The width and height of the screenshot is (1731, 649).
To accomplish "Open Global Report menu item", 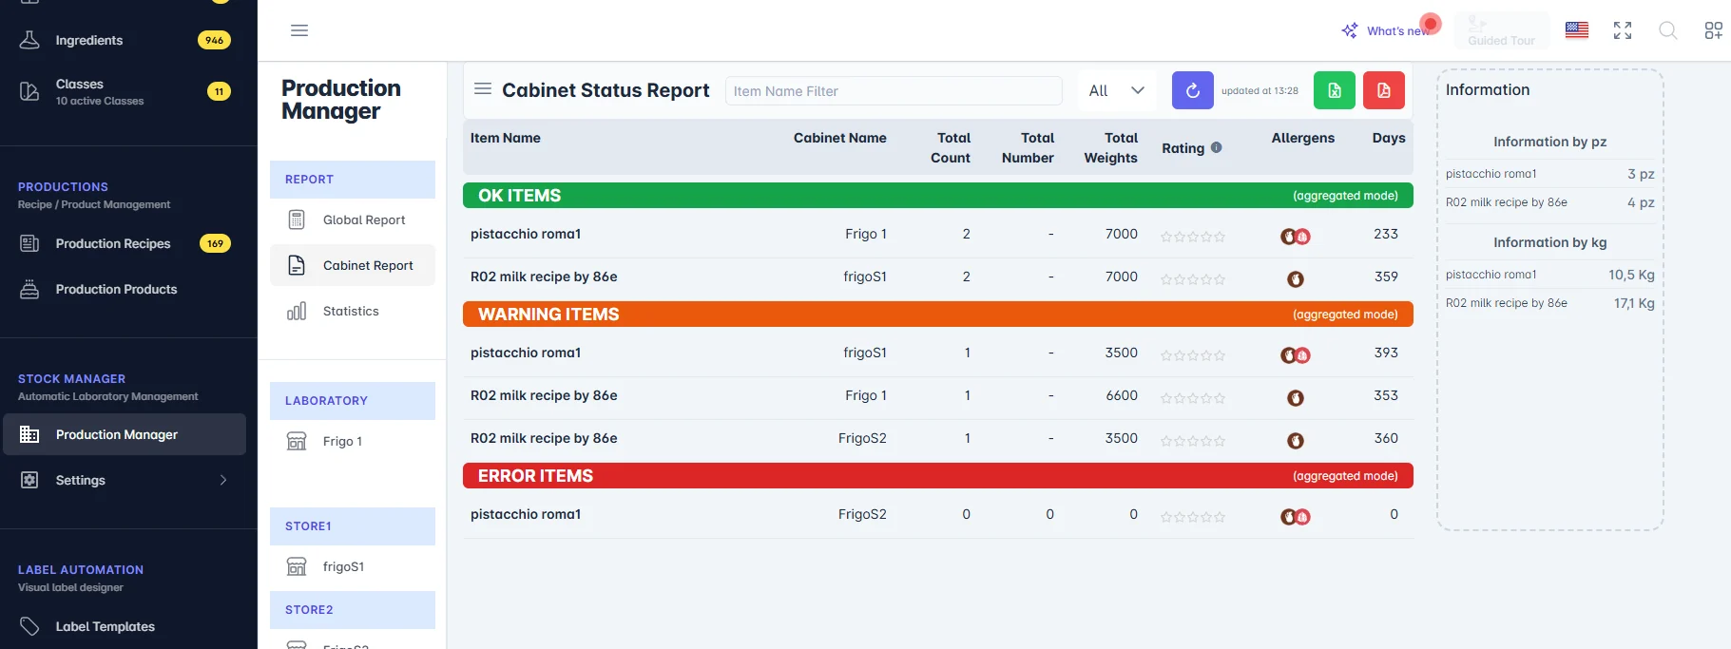I will coord(353,220).
